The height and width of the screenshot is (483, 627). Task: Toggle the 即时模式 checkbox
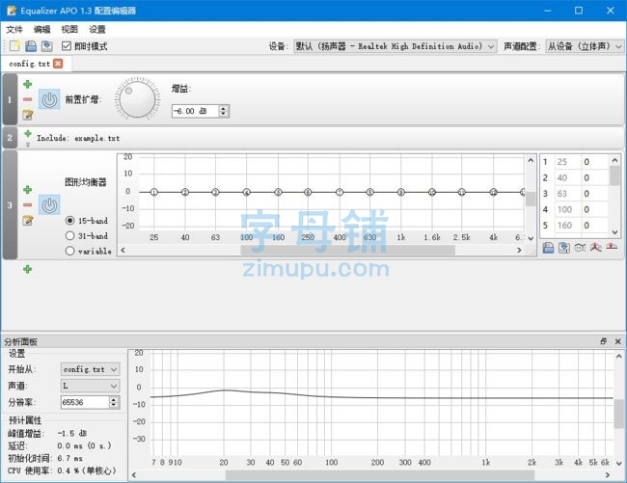(x=67, y=46)
